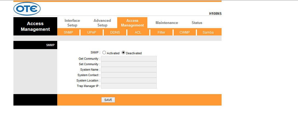Focus the System Contact input field
Screen dimensions: 298x114
click(129, 75)
